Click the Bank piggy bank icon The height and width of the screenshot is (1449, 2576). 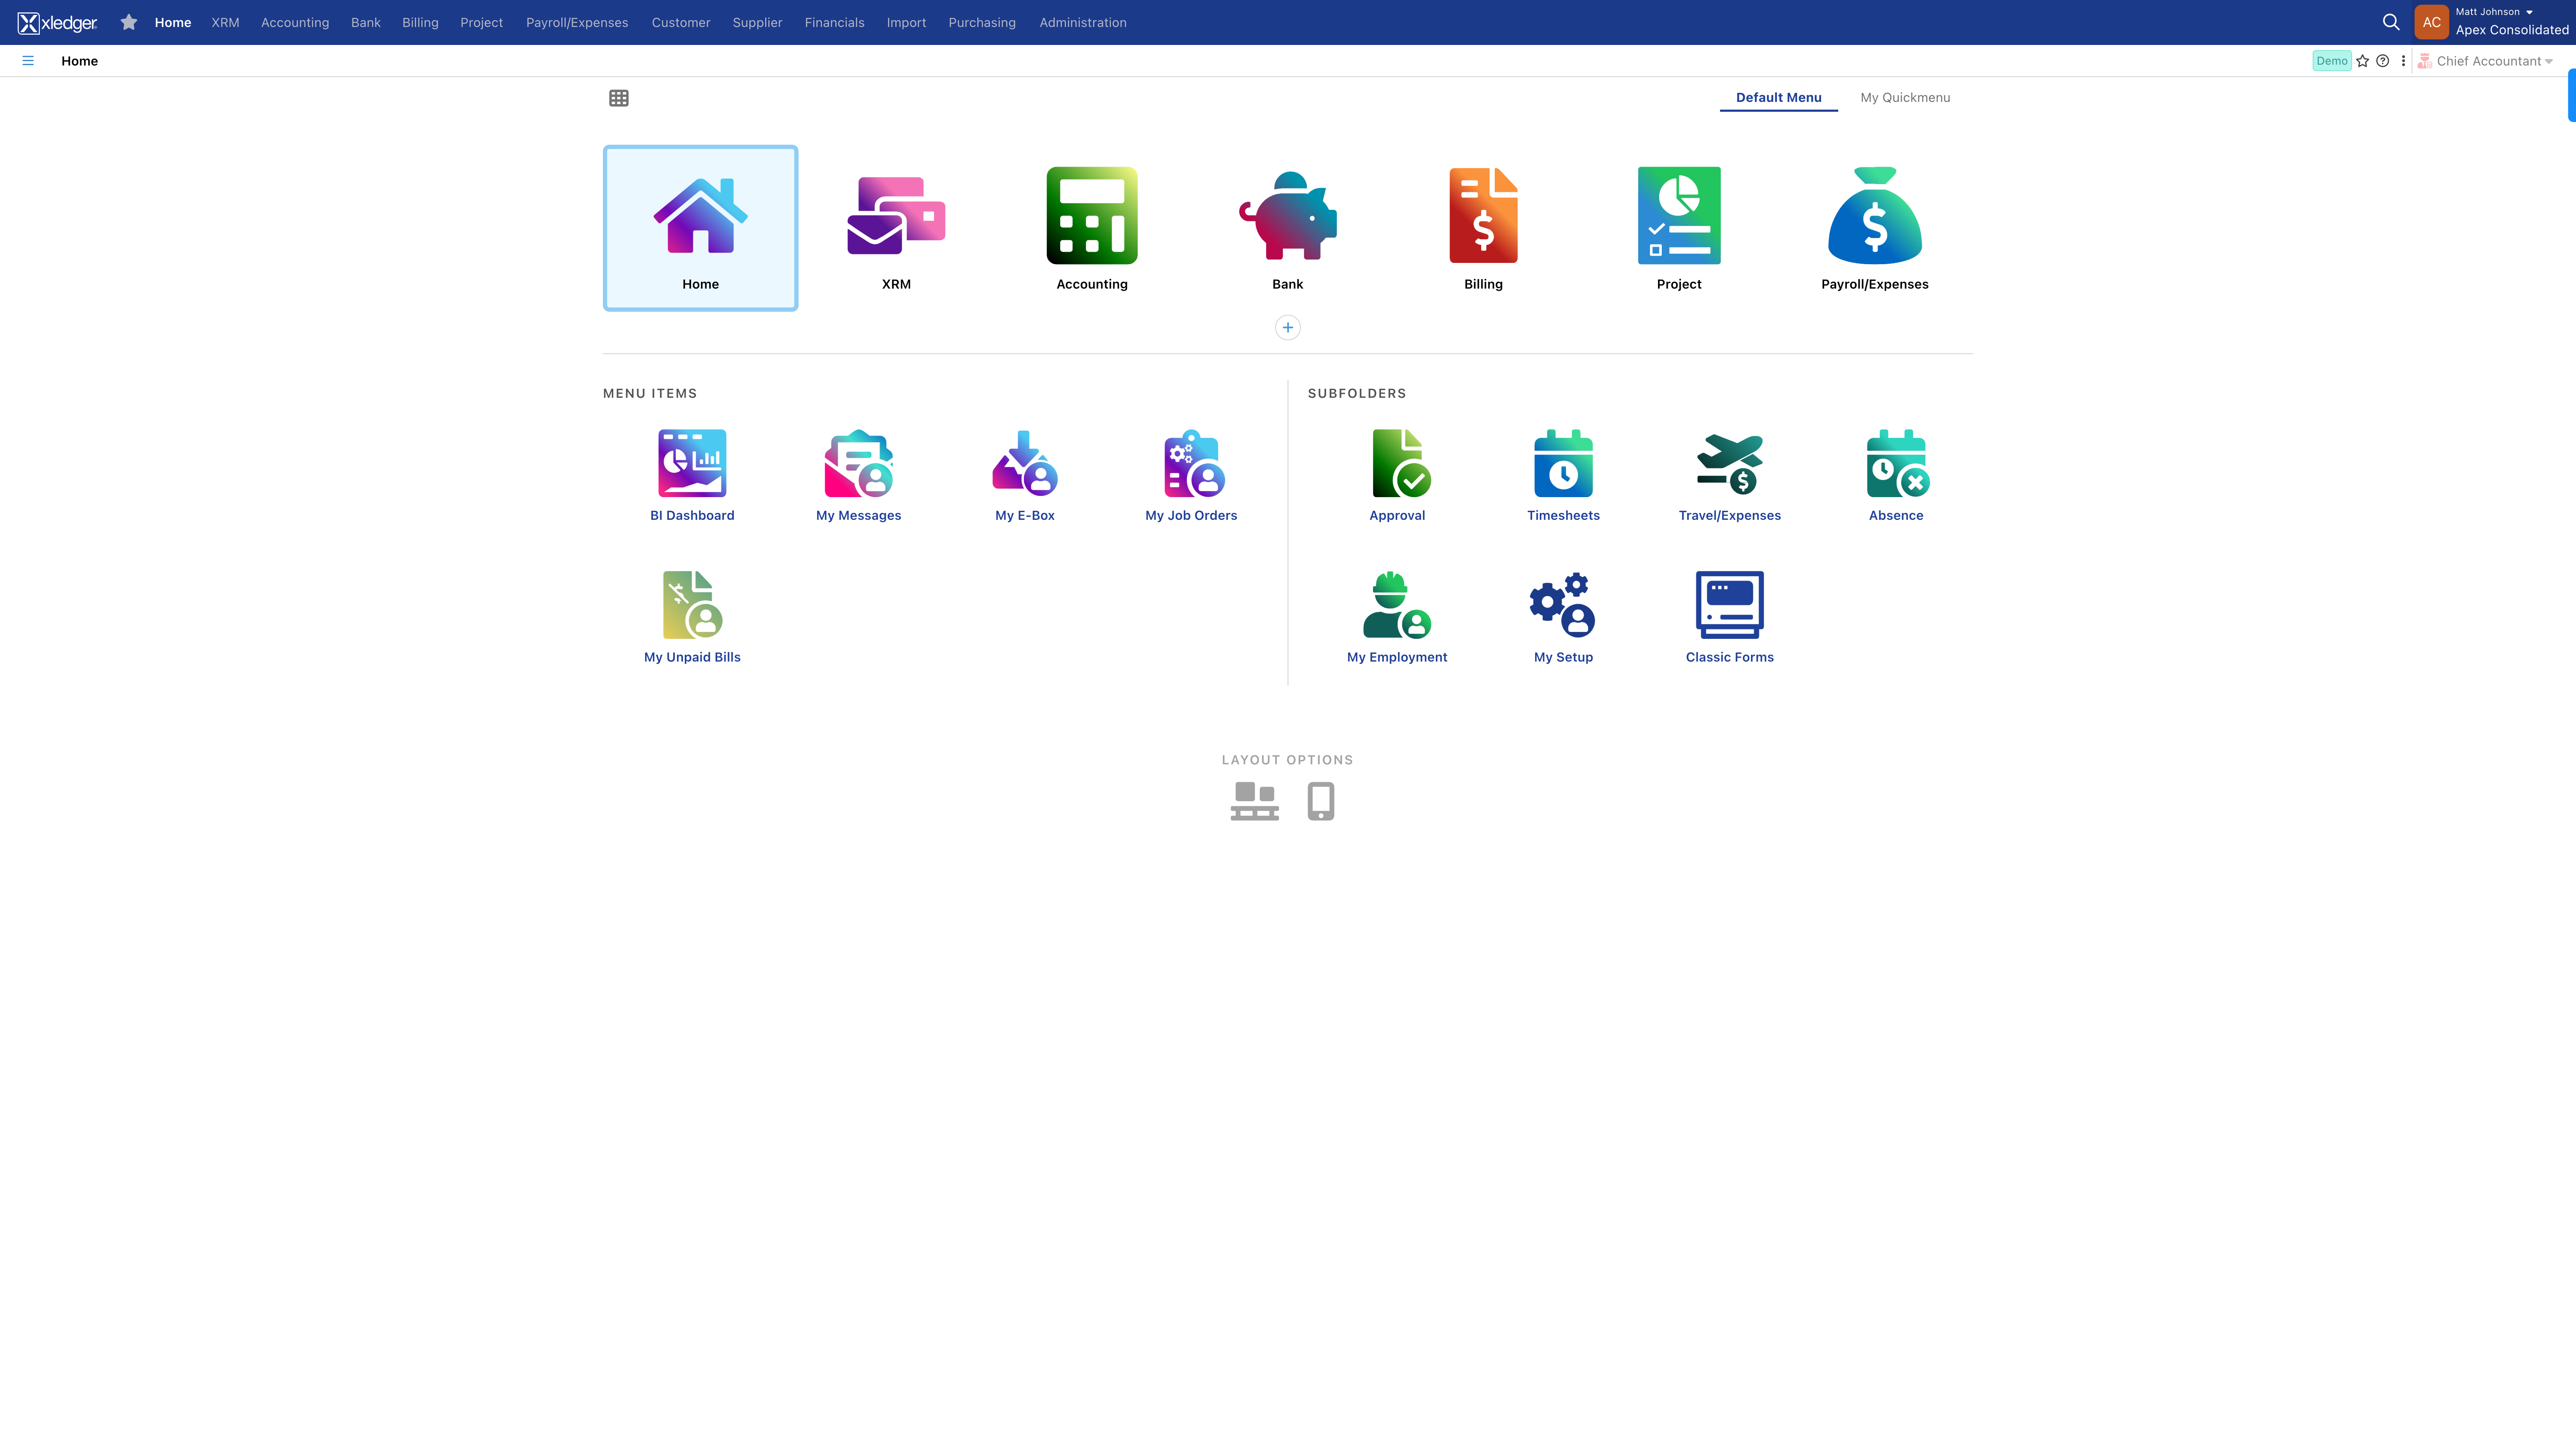pos(1287,216)
